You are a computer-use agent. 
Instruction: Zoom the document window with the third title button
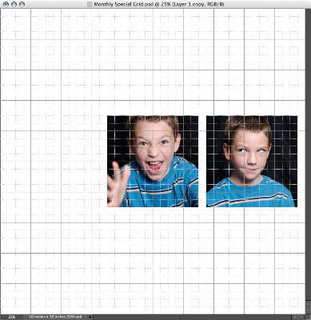point(22,4)
